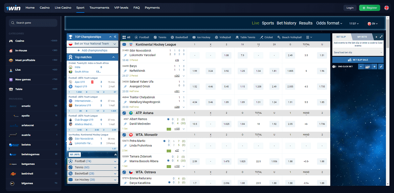The height and width of the screenshot is (193, 394).
Task: Click the trophy icon in TOP Championships
Action: point(71,37)
